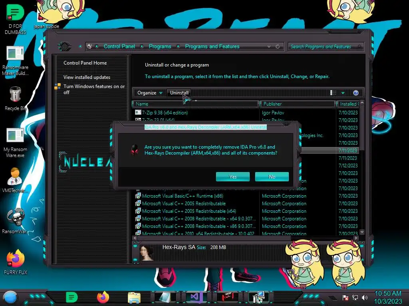Click Control Panel in the address breadcrumb
The width and height of the screenshot is (409, 306).
click(119, 46)
